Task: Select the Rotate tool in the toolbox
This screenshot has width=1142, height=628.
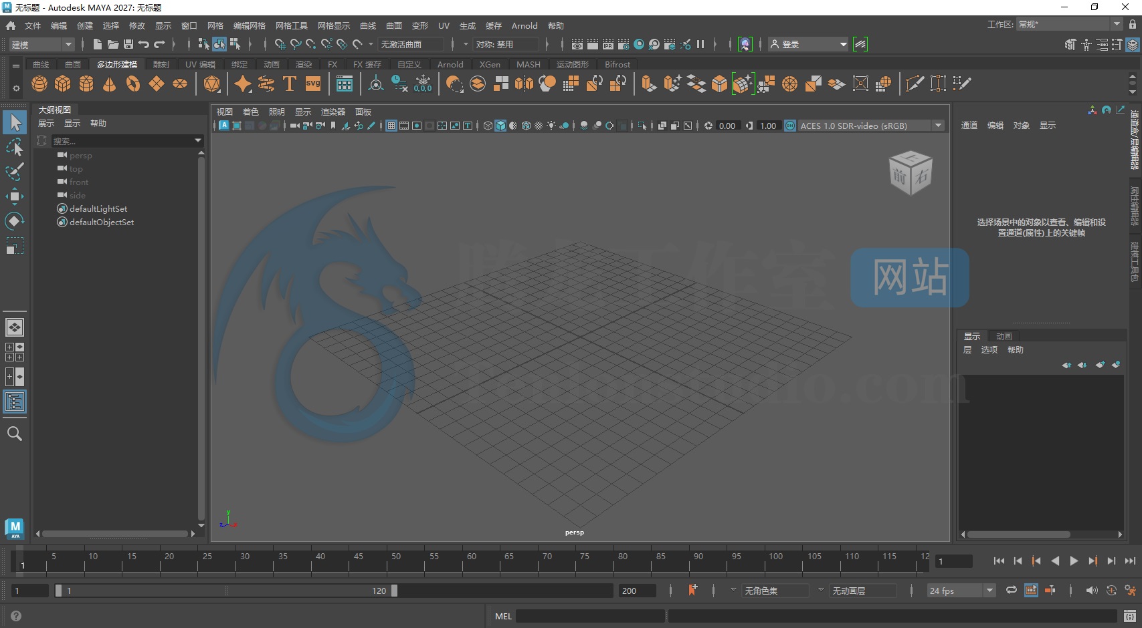Action: pos(15,221)
